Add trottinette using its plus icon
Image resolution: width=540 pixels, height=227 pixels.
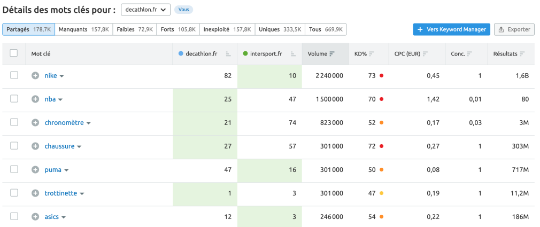[35, 193]
